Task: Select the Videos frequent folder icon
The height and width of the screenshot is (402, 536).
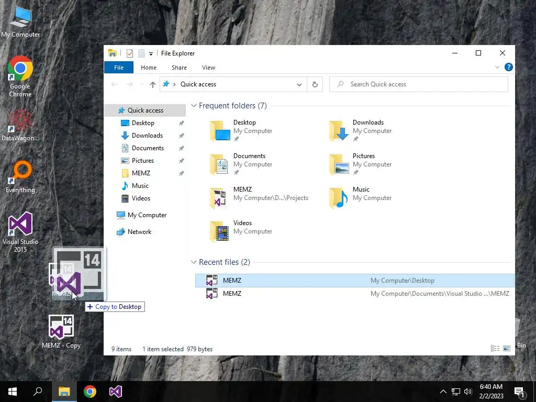Action: click(x=220, y=231)
